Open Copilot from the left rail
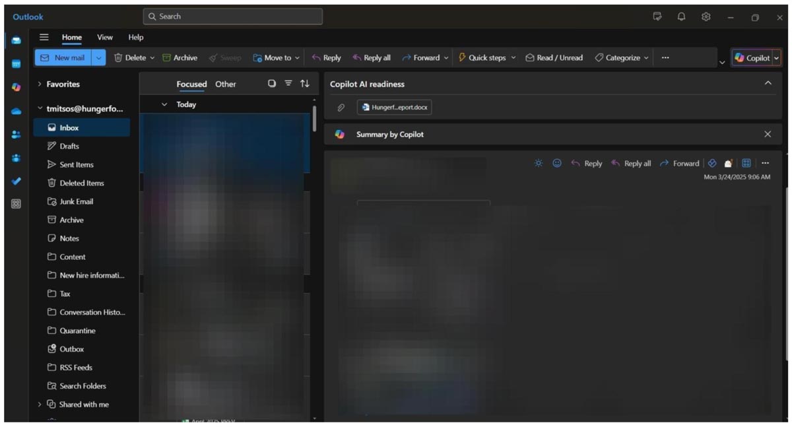The height and width of the screenshot is (427, 792). [x=16, y=87]
